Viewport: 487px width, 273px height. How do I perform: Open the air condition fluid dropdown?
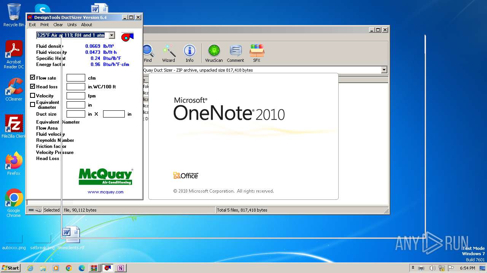(111, 35)
